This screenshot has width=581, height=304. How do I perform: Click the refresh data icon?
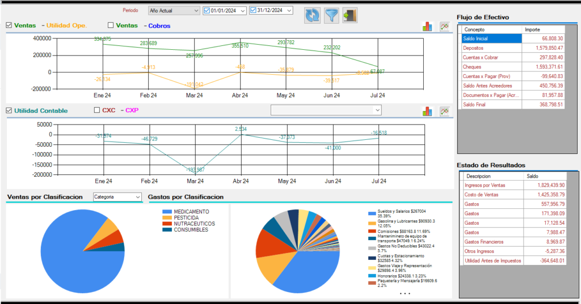click(312, 16)
